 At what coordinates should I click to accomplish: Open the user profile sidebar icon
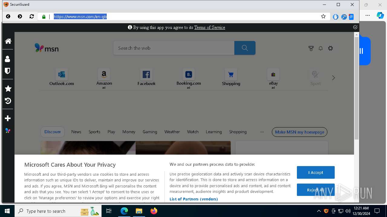(8, 59)
